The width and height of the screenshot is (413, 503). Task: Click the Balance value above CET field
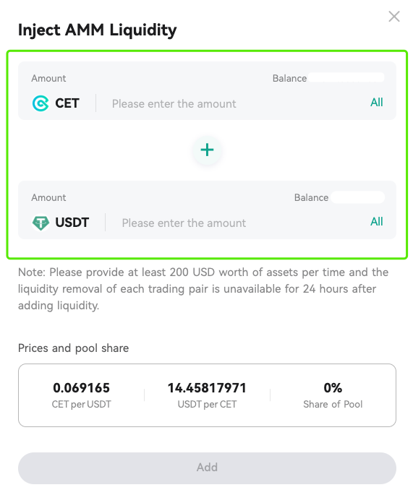tap(346, 77)
